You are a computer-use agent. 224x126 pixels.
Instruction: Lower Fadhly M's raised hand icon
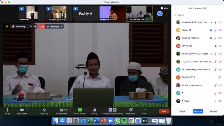coord(211,30)
